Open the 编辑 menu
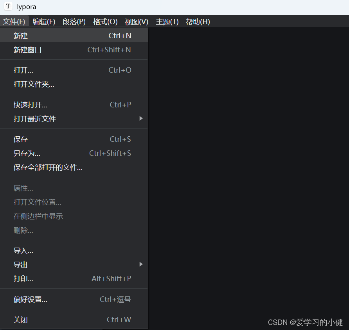Viewport: 349px width, 330px height. pyautogui.click(x=44, y=21)
